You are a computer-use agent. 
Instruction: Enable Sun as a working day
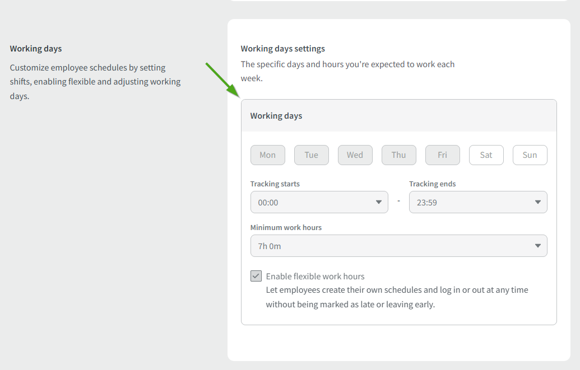(x=530, y=155)
